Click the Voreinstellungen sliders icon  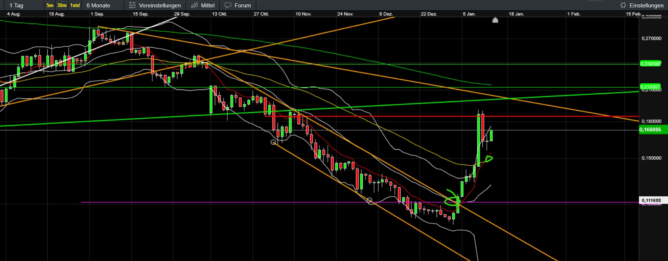132,6
